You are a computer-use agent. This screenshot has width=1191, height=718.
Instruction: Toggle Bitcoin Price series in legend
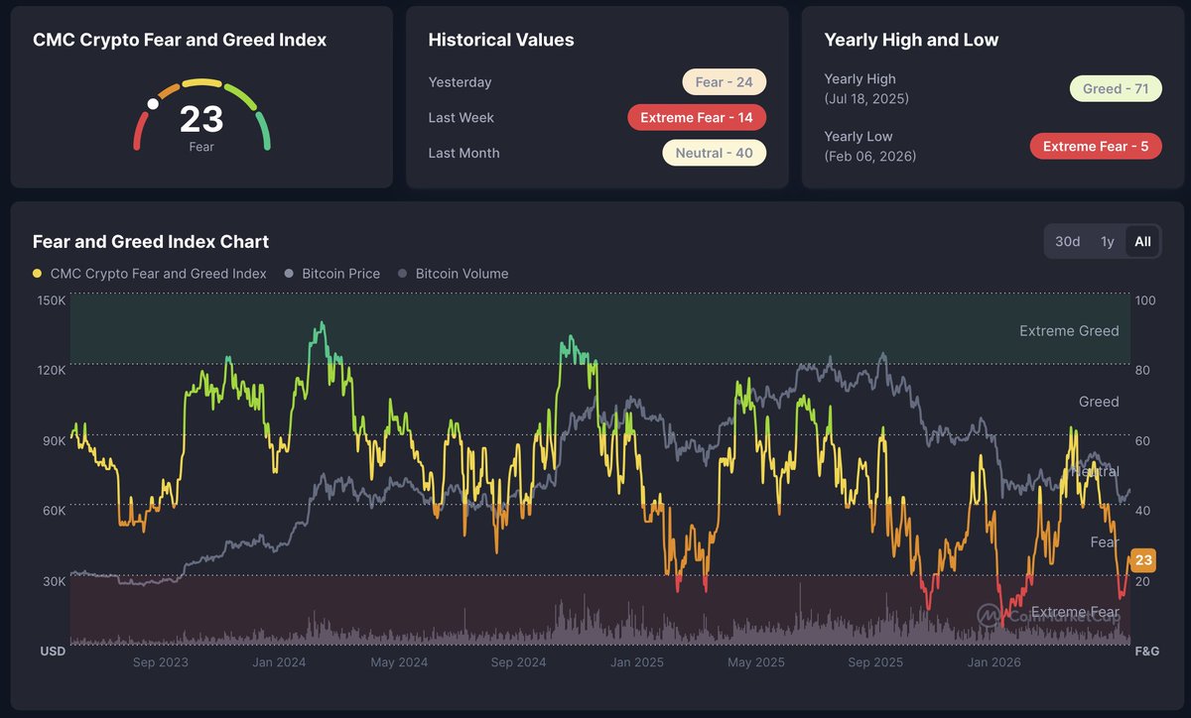(332, 273)
